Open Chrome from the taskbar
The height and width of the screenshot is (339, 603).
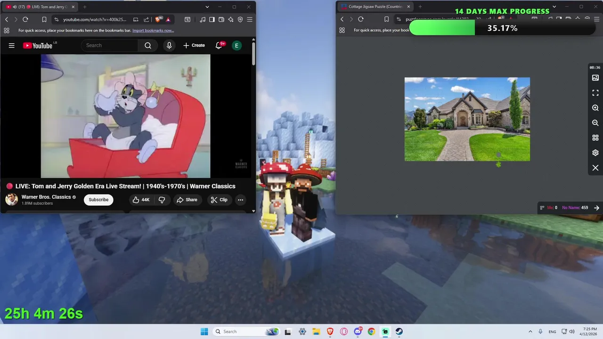pos(372,331)
